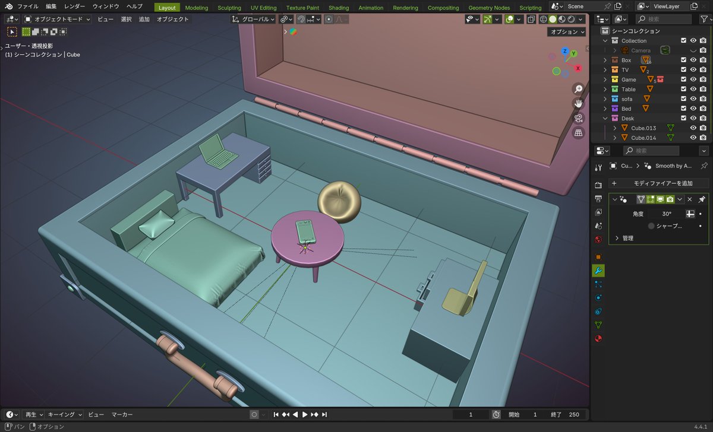
Task: Open the Material properties tab
Action: (x=598, y=339)
